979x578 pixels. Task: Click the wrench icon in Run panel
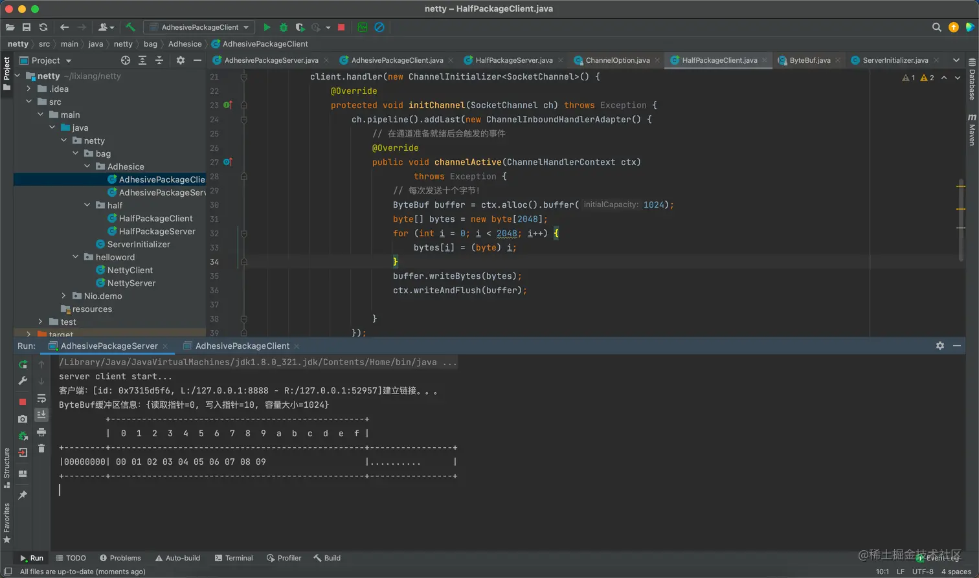pyautogui.click(x=23, y=381)
